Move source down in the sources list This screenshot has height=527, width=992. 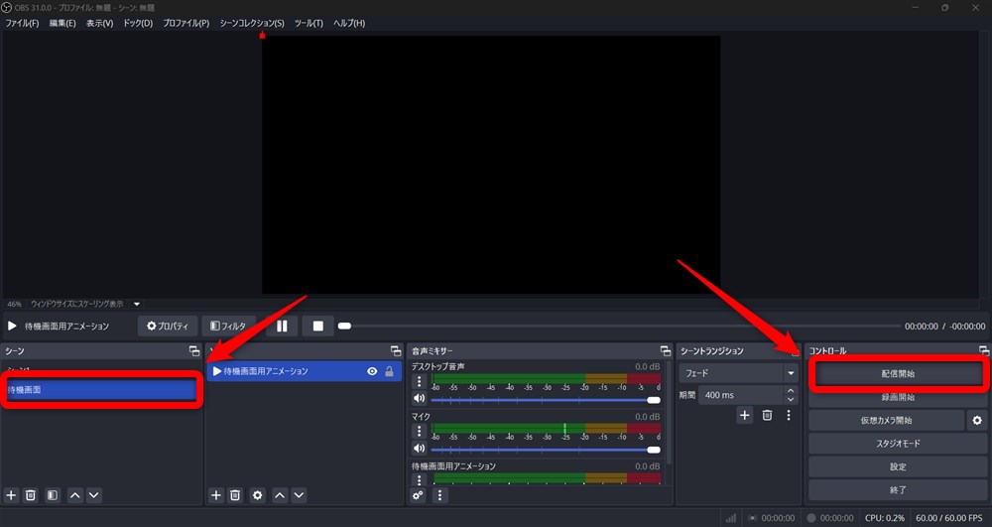[299, 494]
